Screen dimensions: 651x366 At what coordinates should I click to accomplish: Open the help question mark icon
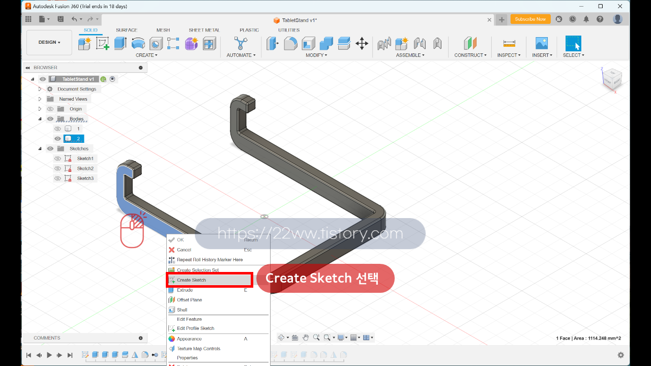(600, 19)
